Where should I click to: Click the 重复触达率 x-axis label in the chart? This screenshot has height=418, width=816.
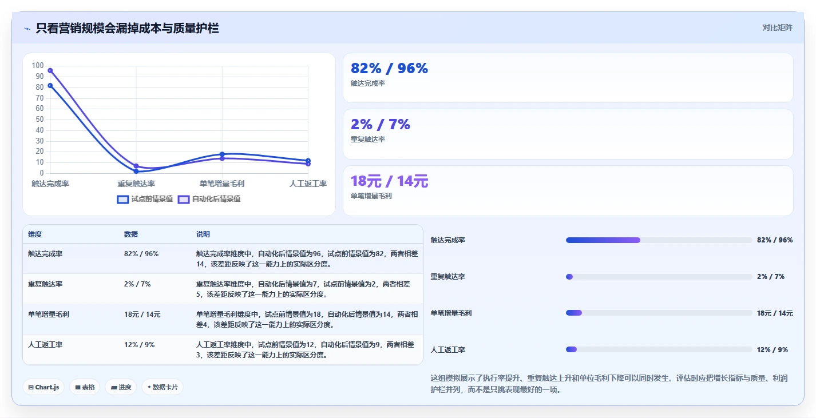coord(136,184)
